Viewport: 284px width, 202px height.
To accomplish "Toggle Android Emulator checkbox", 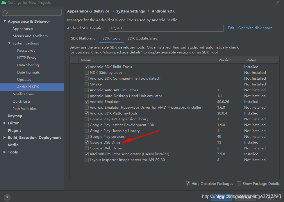I will coord(87,102).
